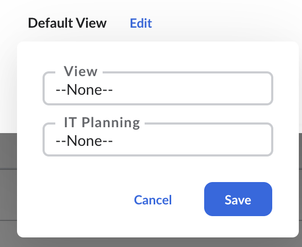Focus the IT Planning combo box
The height and width of the screenshot is (247, 302).
point(158,139)
